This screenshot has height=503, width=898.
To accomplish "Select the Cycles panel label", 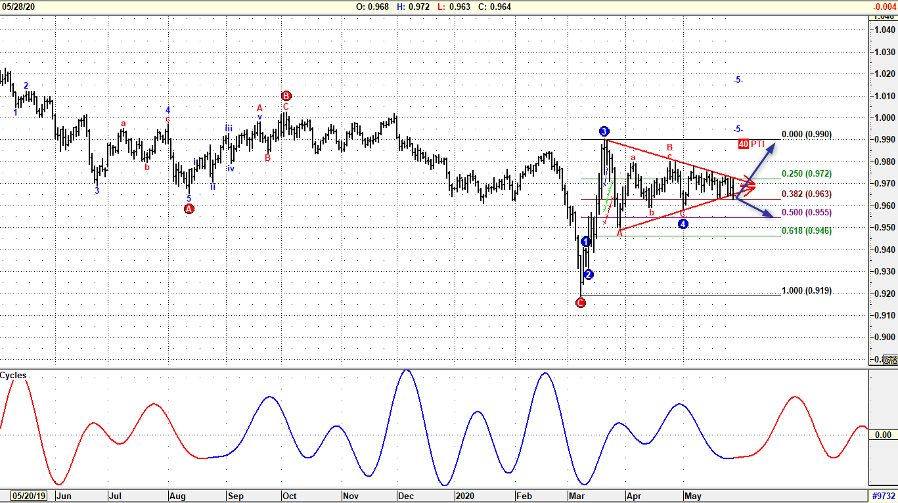I will tap(13, 375).
